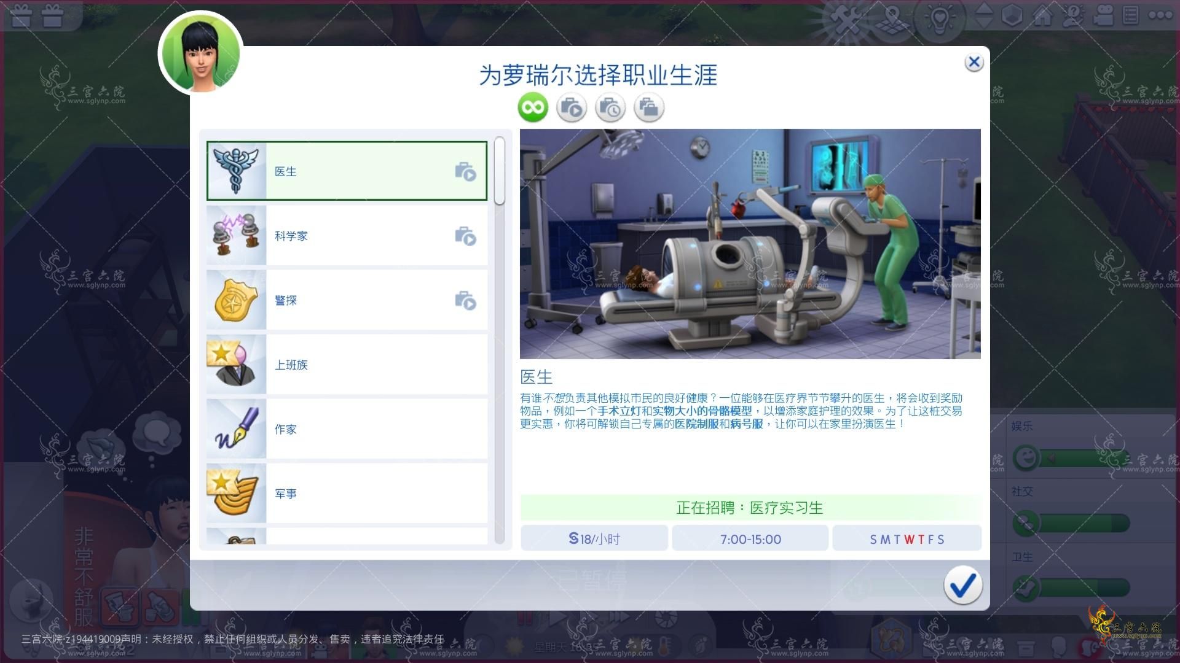Click the 正在招聘：医疗实习生 banner
The image size is (1180, 663).
coord(750,508)
